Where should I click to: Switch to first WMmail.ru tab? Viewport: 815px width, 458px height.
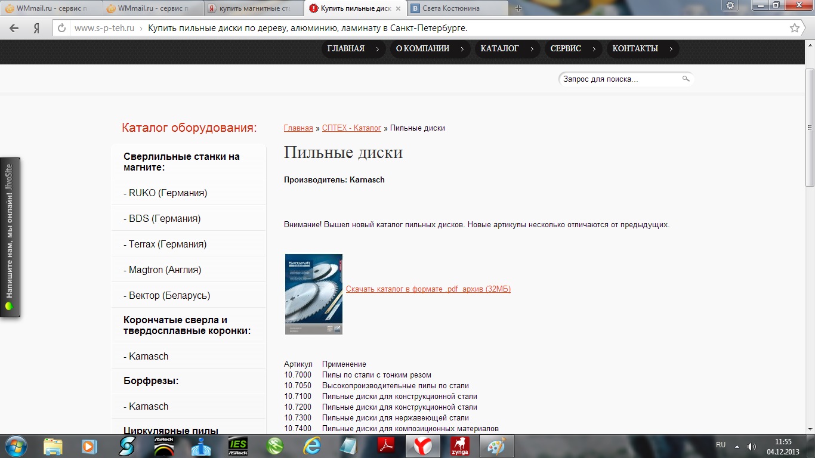tap(51, 8)
